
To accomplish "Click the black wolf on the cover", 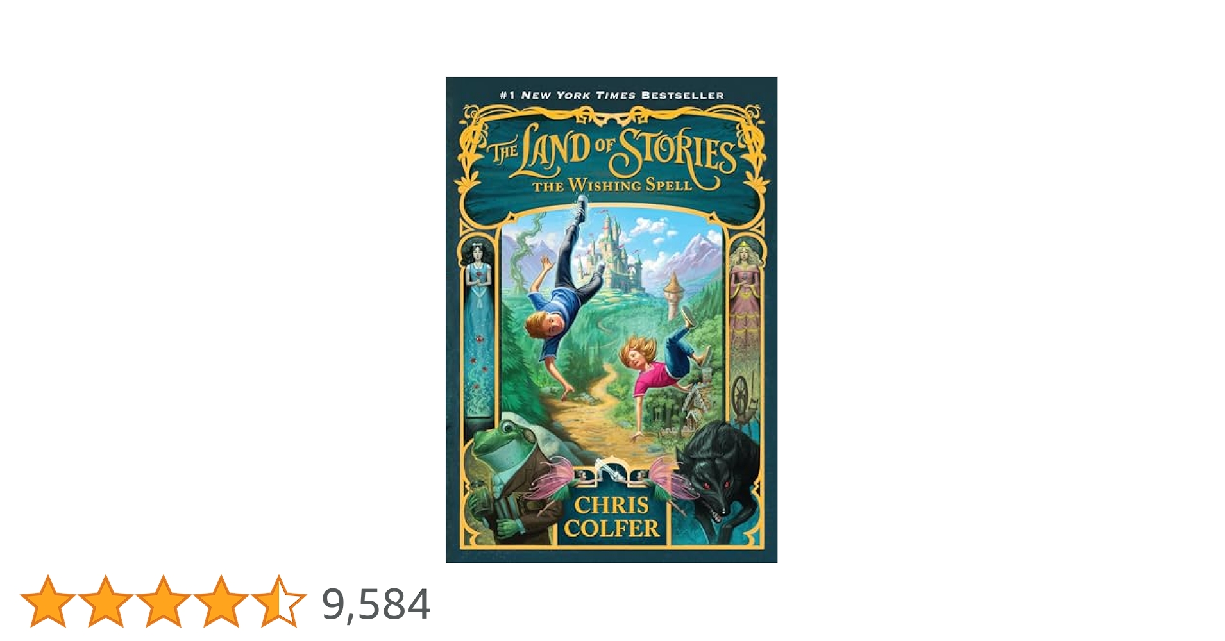I will 718,474.
